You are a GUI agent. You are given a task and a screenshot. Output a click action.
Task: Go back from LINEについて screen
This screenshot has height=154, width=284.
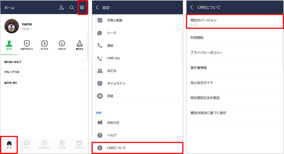click(x=192, y=7)
